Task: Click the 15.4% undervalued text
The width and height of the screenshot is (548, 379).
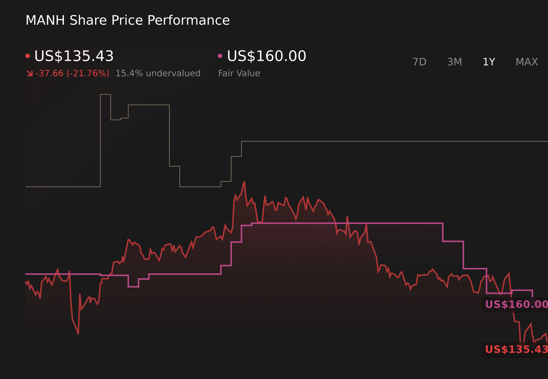Action: coord(158,73)
